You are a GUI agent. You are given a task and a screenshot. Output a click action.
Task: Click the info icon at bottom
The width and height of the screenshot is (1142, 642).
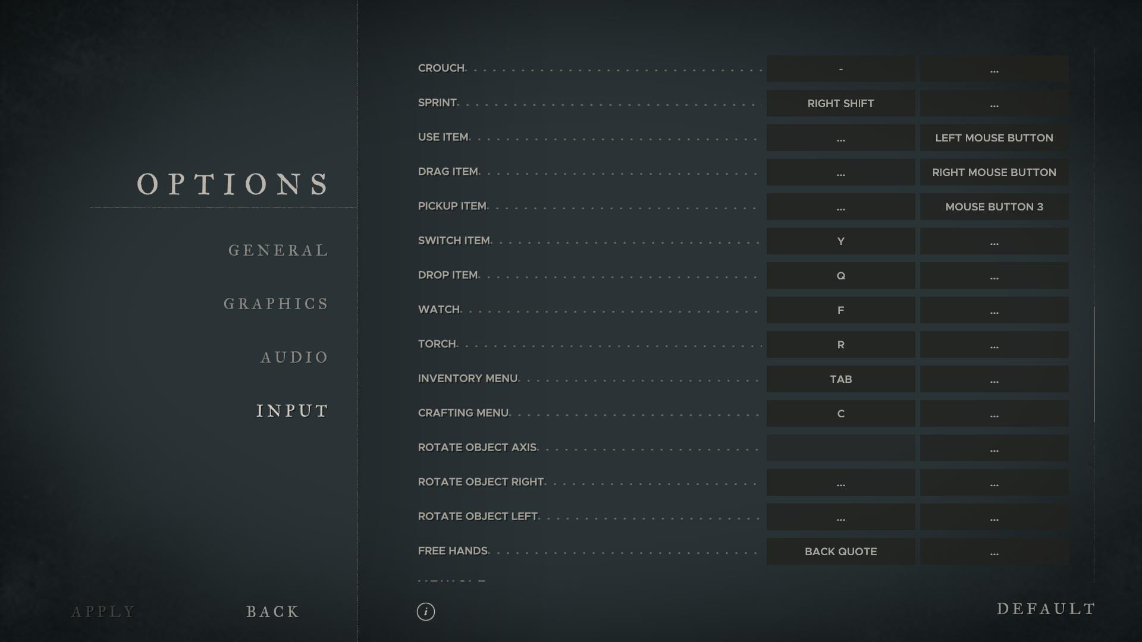coord(425,611)
